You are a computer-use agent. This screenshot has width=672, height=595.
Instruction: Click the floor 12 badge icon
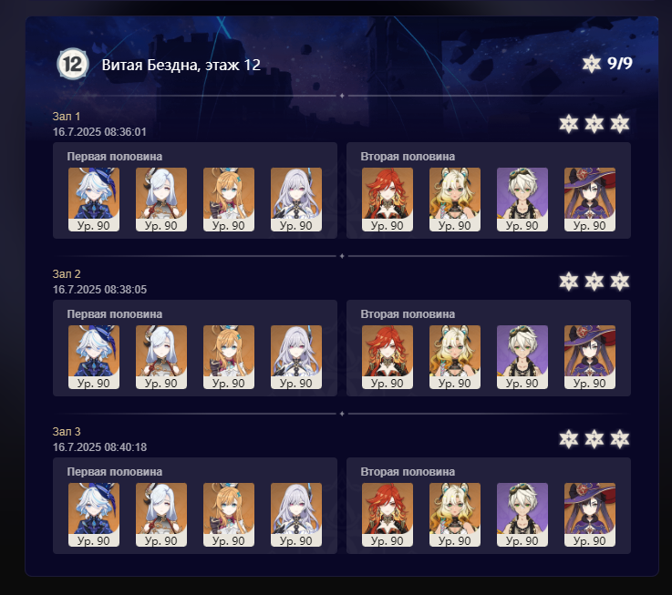click(73, 65)
